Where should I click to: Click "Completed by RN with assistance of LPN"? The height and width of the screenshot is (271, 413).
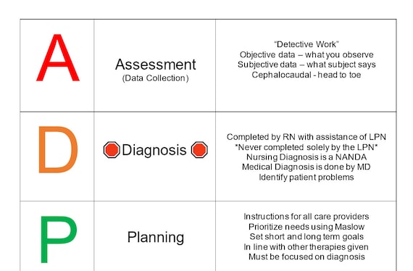[306, 137]
